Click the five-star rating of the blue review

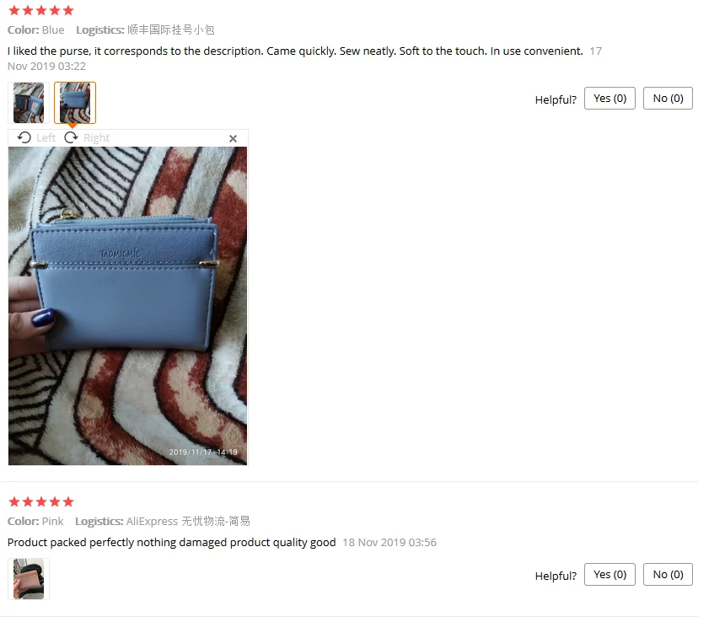[x=41, y=11]
